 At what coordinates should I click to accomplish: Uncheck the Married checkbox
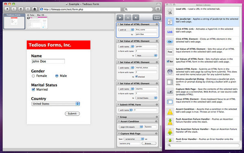pos(33,90)
